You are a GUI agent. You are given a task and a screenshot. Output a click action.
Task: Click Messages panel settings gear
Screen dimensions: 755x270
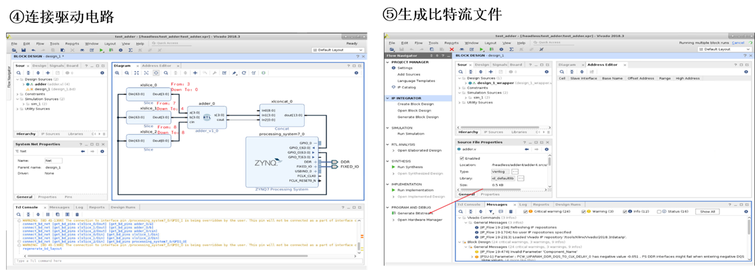(x=746, y=211)
